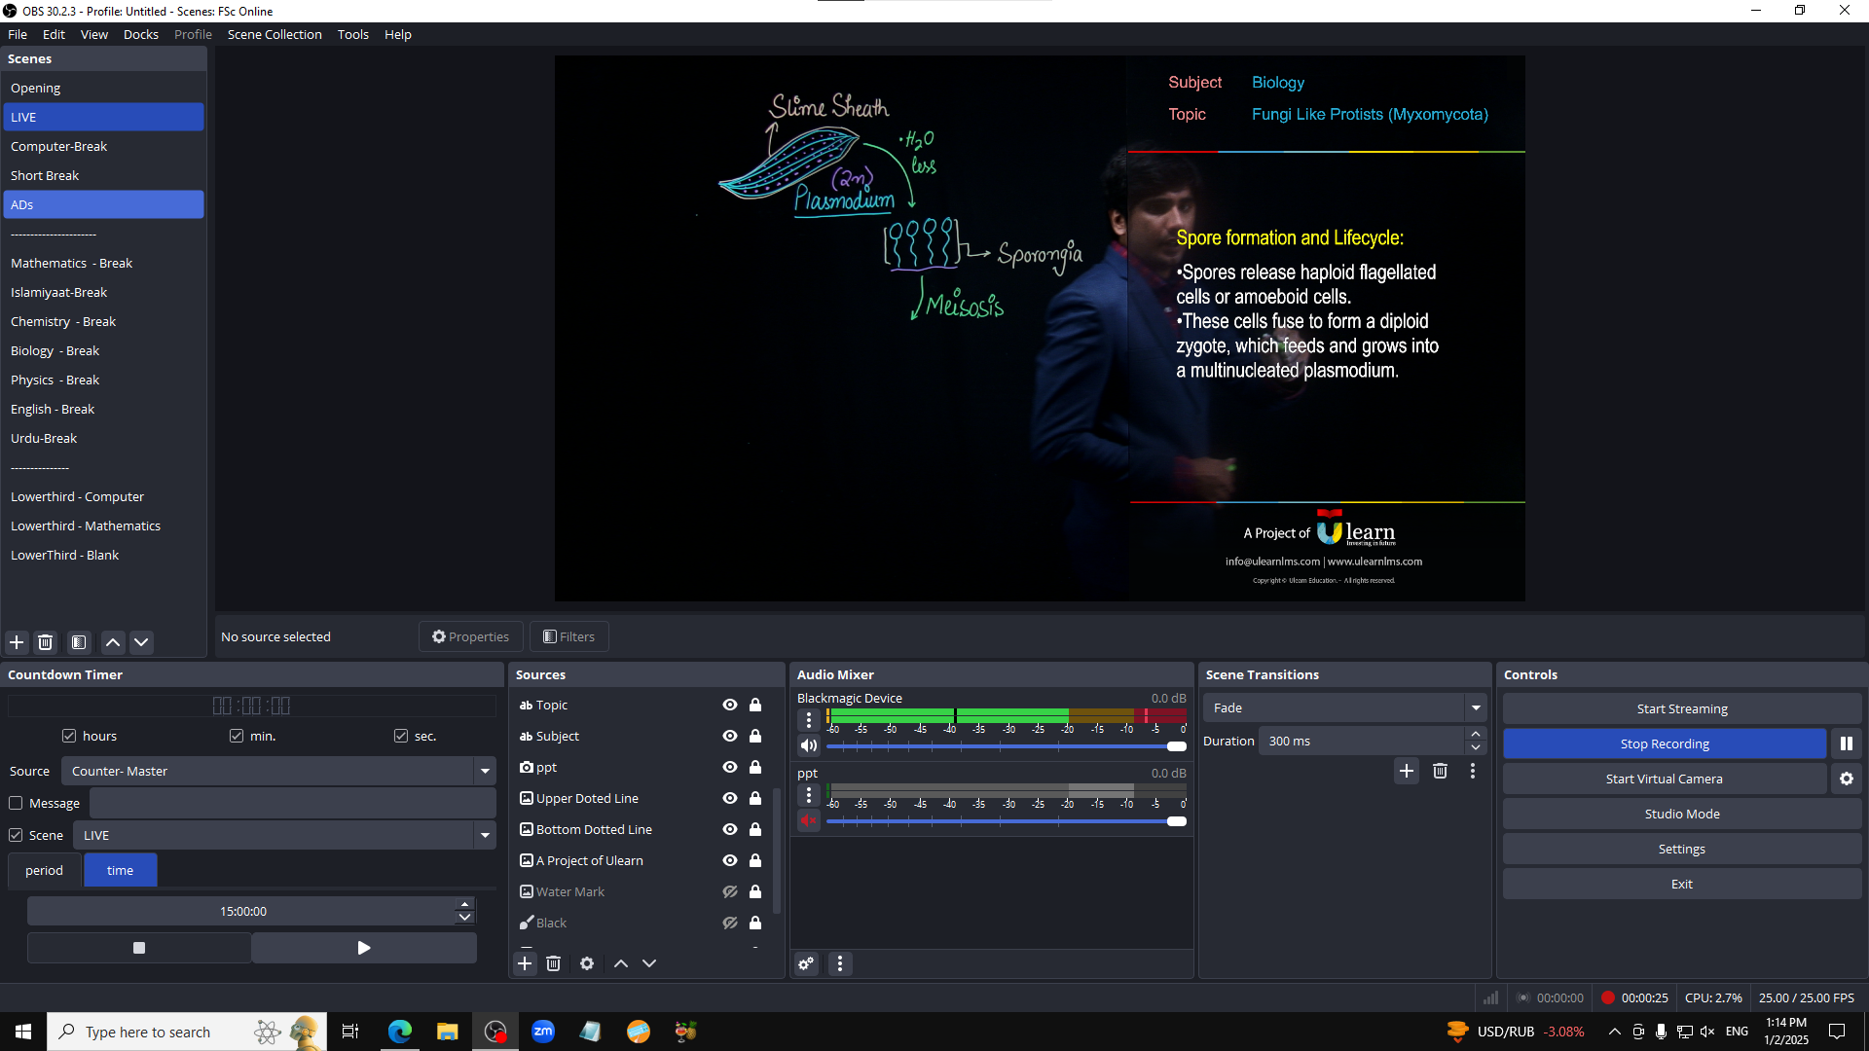Increase transition duration stepper
Viewport: 1869px width, 1051px height.
(1476, 734)
